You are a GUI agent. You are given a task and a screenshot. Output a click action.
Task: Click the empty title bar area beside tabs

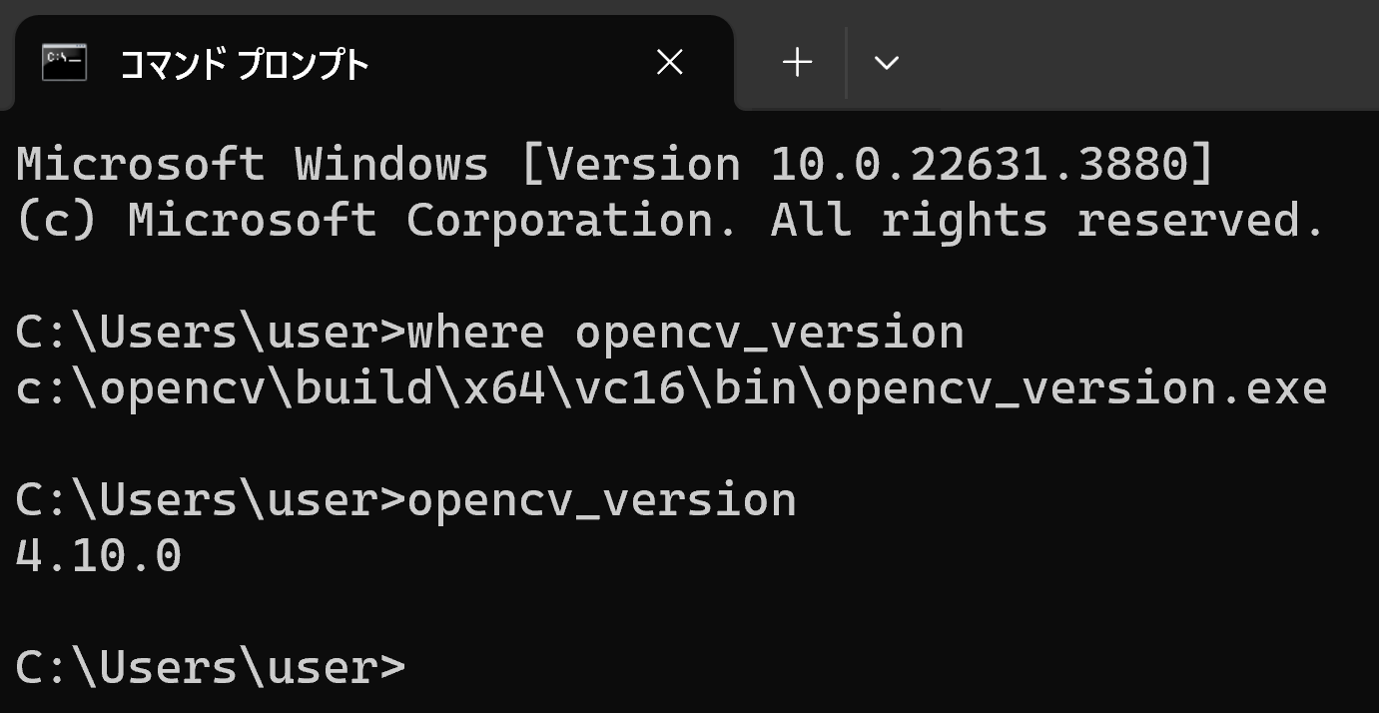point(1148,55)
